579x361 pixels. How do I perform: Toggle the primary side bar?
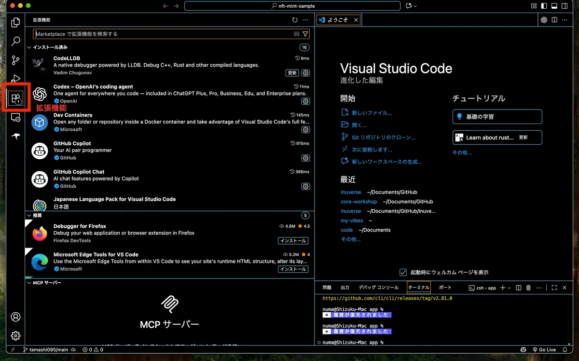[x=544, y=6]
